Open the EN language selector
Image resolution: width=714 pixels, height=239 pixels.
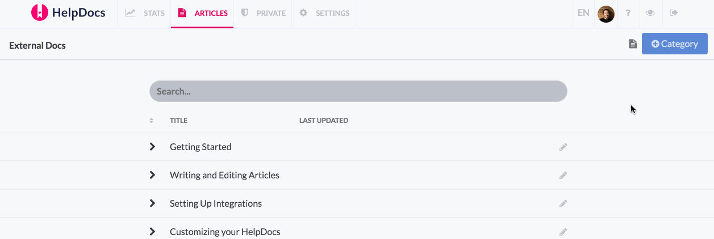coord(583,12)
